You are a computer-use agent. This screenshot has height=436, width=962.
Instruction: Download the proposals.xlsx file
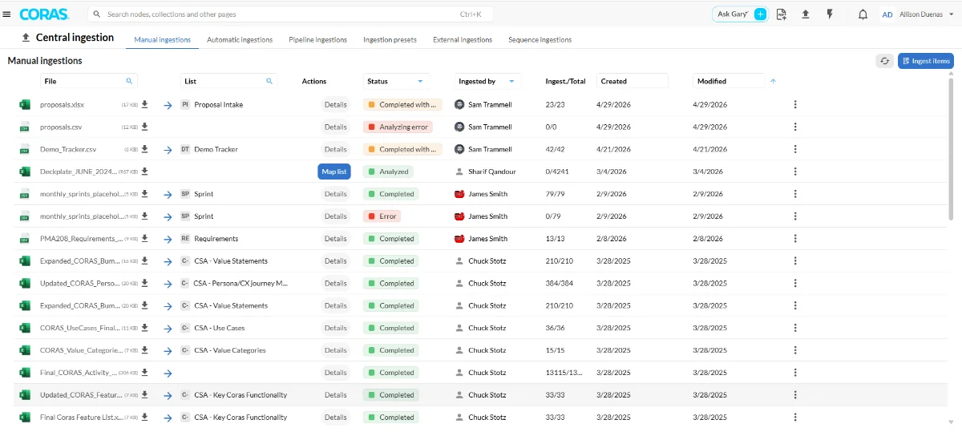click(145, 104)
